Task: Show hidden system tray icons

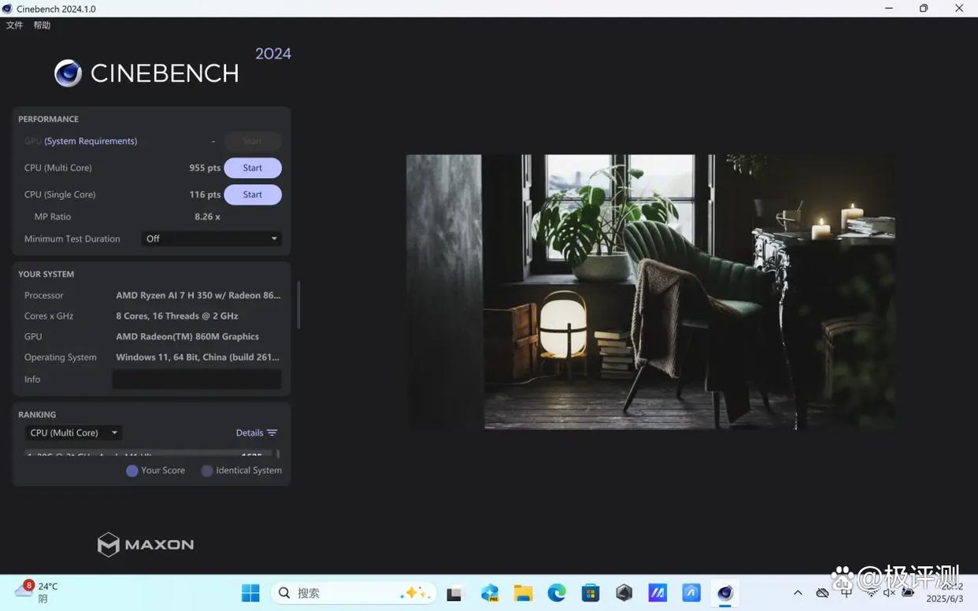Action: (x=798, y=593)
